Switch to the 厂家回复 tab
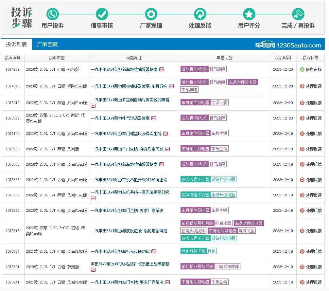329x291 pixels. pos(47,44)
